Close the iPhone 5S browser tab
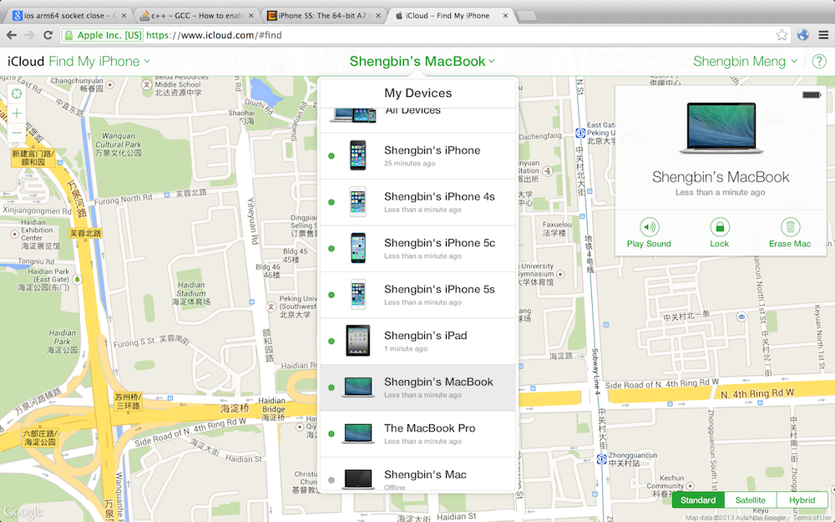 378,15
